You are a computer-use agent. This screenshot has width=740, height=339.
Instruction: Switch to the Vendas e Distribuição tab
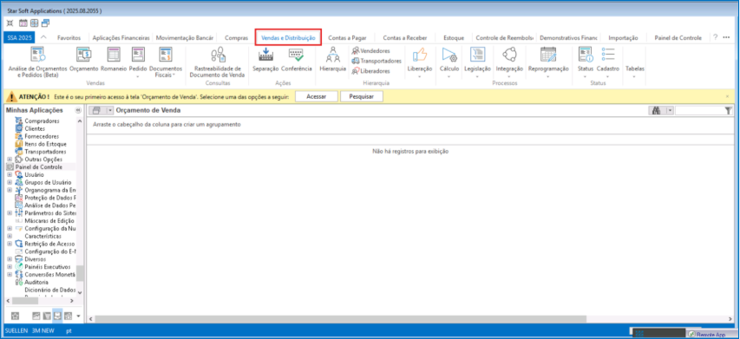point(288,38)
